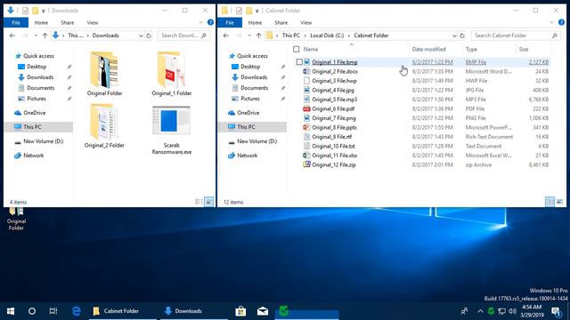Image resolution: width=570 pixels, height=320 pixels.
Task: Click Search Cabinet Folder box
Action: click(515, 36)
